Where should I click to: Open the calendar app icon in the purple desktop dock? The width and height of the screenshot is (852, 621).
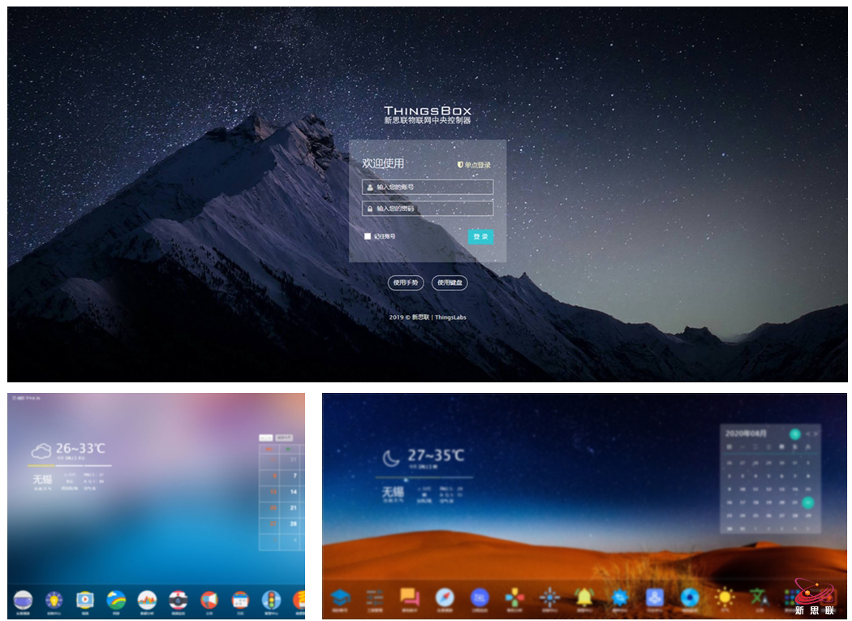point(240,600)
